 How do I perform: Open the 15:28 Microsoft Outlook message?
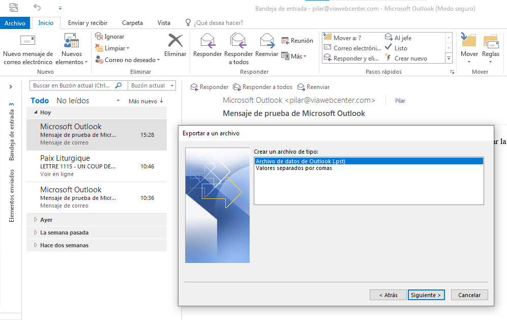(97, 135)
